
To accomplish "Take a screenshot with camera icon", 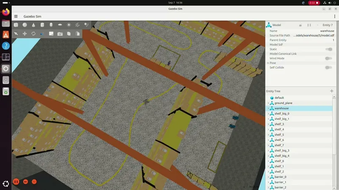I will click(x=60, y=34).
